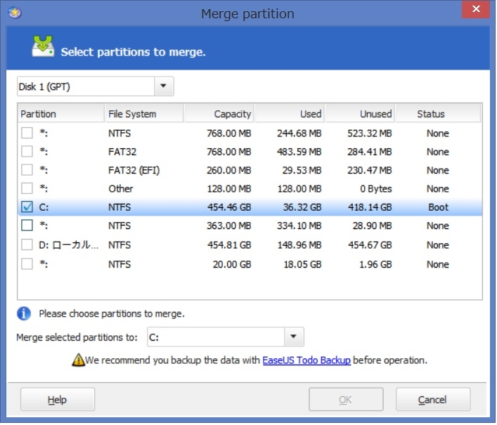Open the EaseUS Todo Backup link
This screenshot has width=497, height=425.
(306, 360)
